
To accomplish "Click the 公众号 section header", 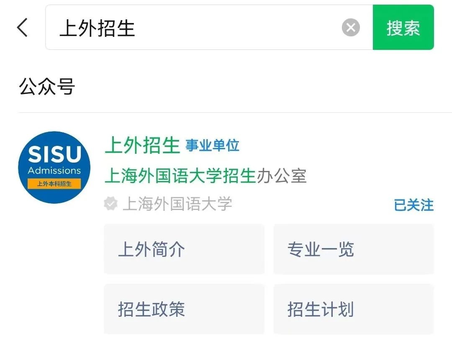I will [x=47, y=87].
